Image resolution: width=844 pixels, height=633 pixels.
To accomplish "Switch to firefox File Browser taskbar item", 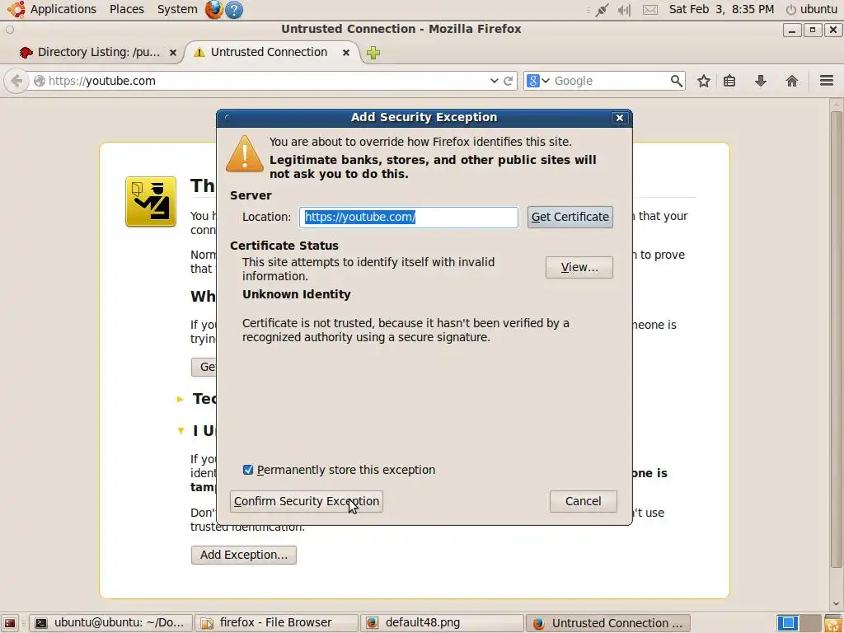I will click(x=276, y=623).
